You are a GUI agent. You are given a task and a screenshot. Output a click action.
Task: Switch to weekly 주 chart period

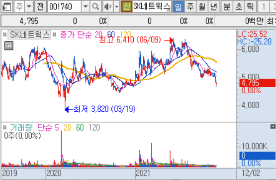[x=190, y=6]
